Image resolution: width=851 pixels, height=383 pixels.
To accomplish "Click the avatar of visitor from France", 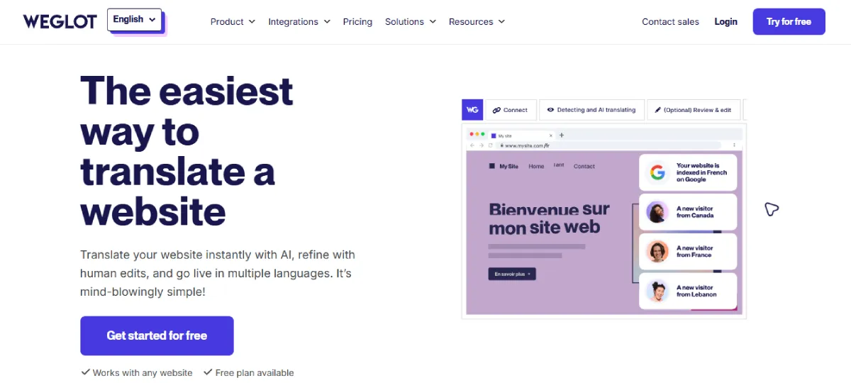I will 658,251.
